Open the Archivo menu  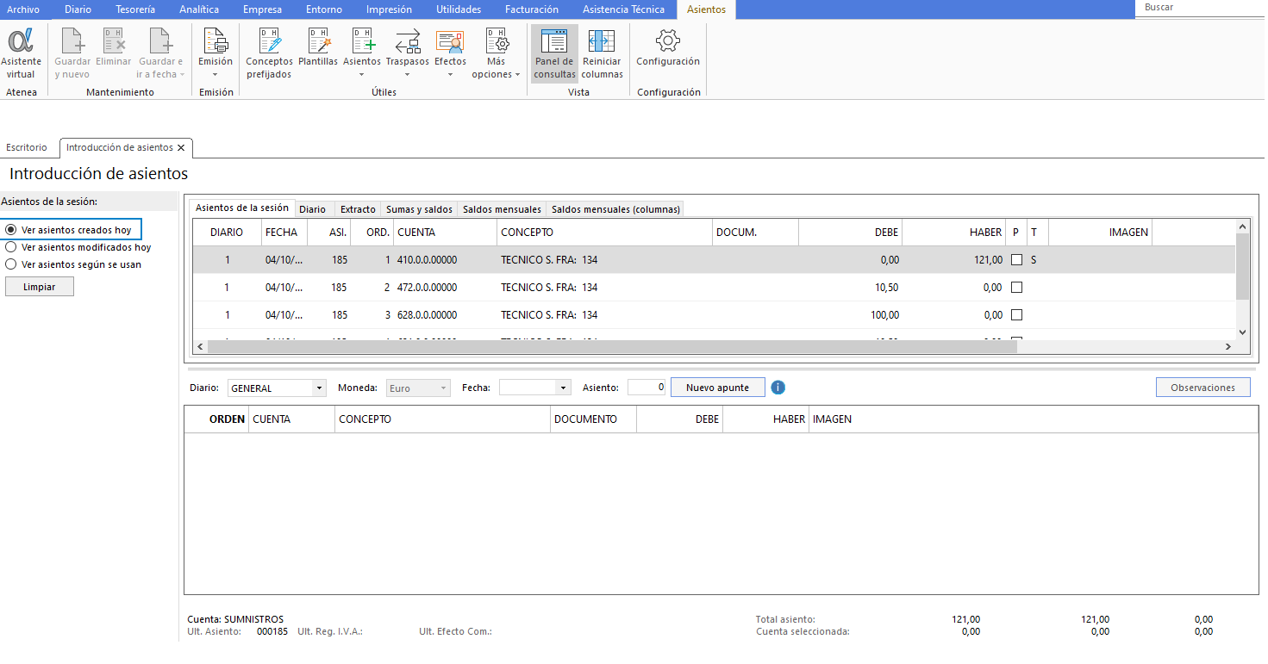(23, 9)
